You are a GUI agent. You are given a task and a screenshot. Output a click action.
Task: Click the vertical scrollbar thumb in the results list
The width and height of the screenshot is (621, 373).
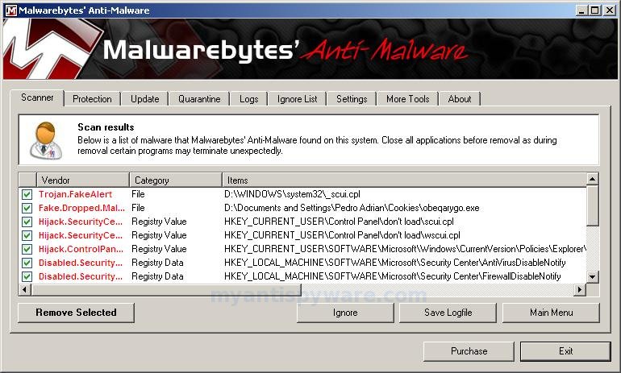593,205
